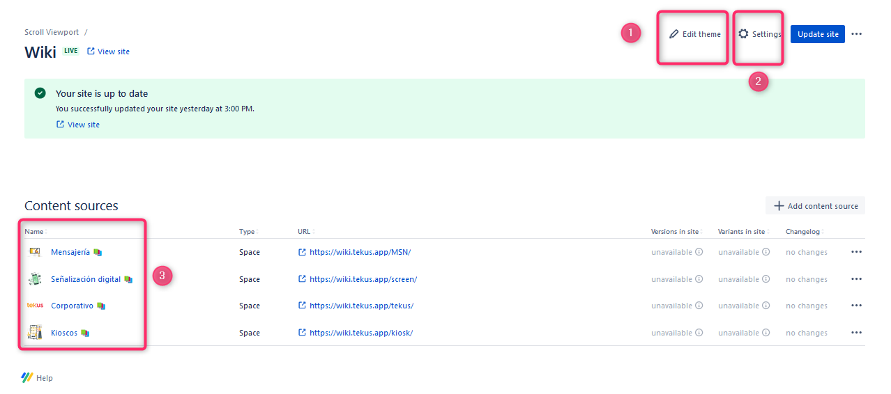The width and height of the screenshot is (891, 394).
Task: Open more options next to Update site
Action: coord(857,34)
